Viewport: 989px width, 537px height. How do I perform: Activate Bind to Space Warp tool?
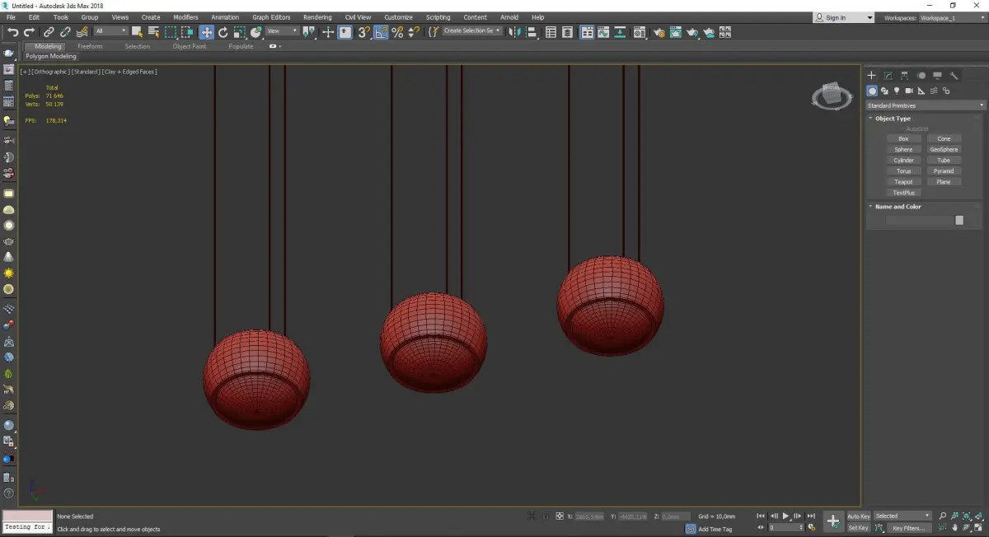coord(82,32)
